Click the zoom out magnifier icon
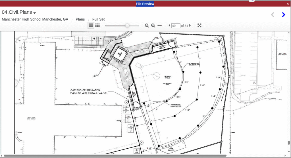This screenshot has width=291, height=158. point(147,26)
